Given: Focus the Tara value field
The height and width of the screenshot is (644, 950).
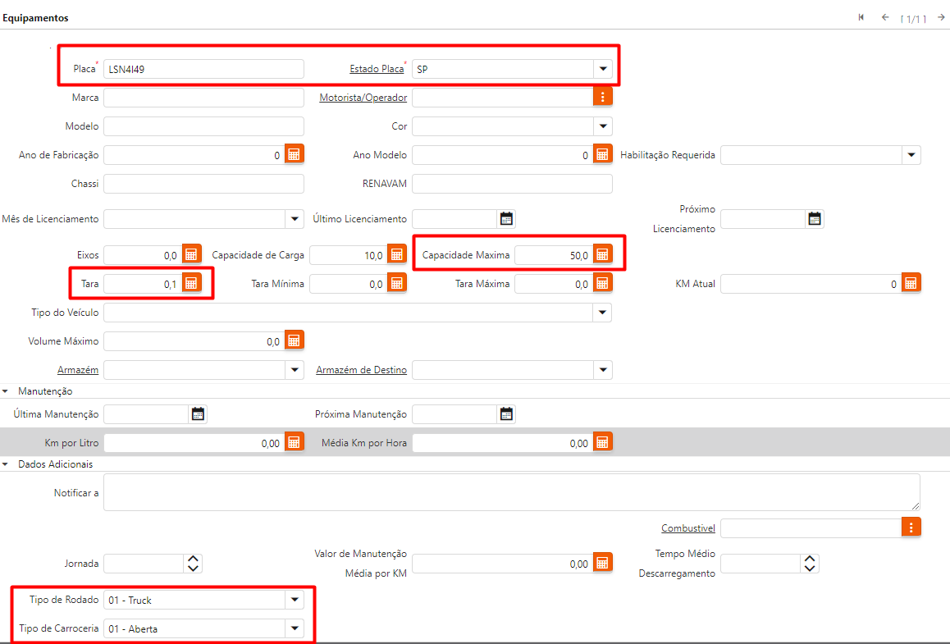Looking at the screenshot, I should coord(143,283).
